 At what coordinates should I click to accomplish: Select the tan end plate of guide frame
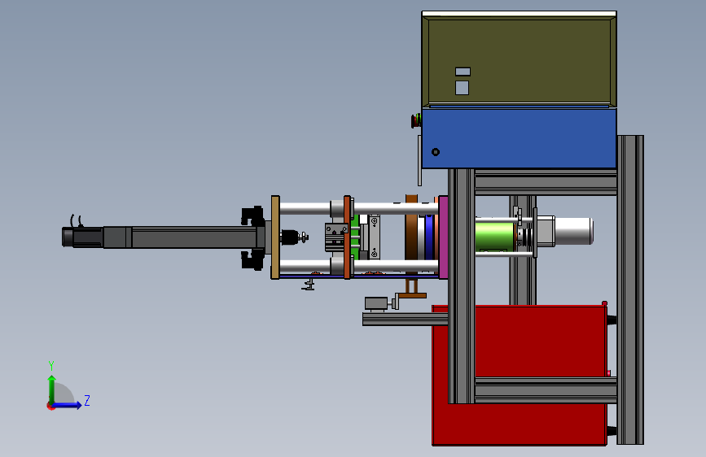coord(275,237)
